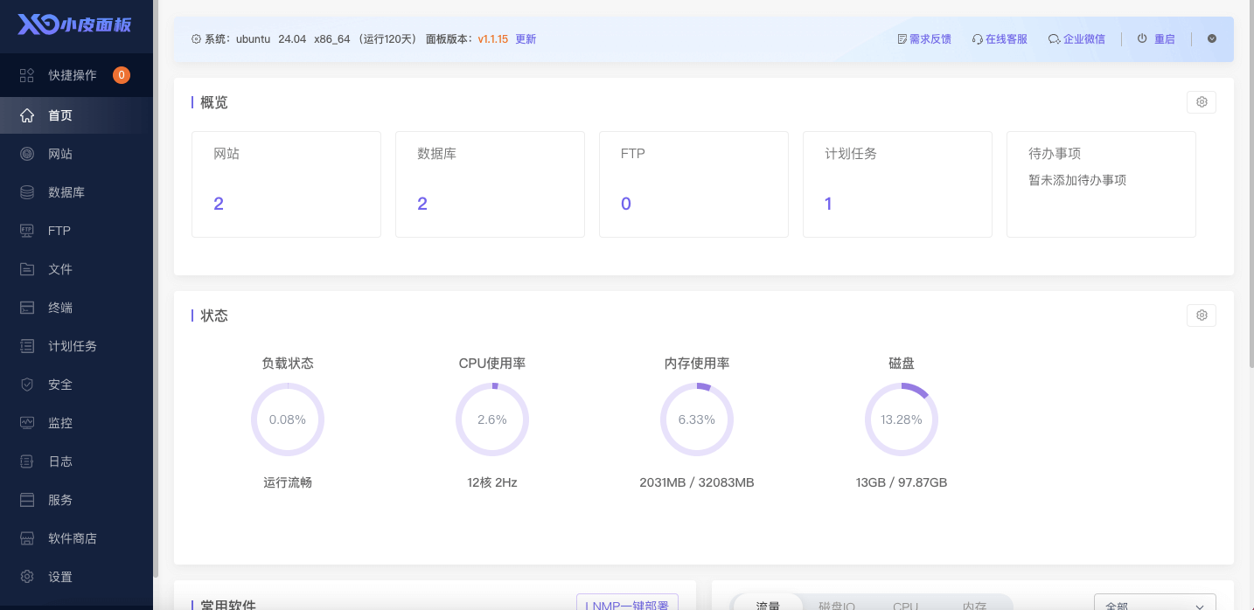Go to 计划任务 in the sidebar
Image resolution: width=1254 pixels, height=610 pixels.
click(x=73, y=346)
